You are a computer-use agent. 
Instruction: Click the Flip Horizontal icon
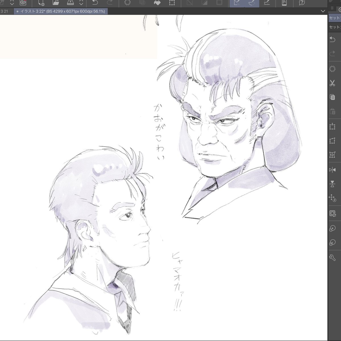coord(332,170)
